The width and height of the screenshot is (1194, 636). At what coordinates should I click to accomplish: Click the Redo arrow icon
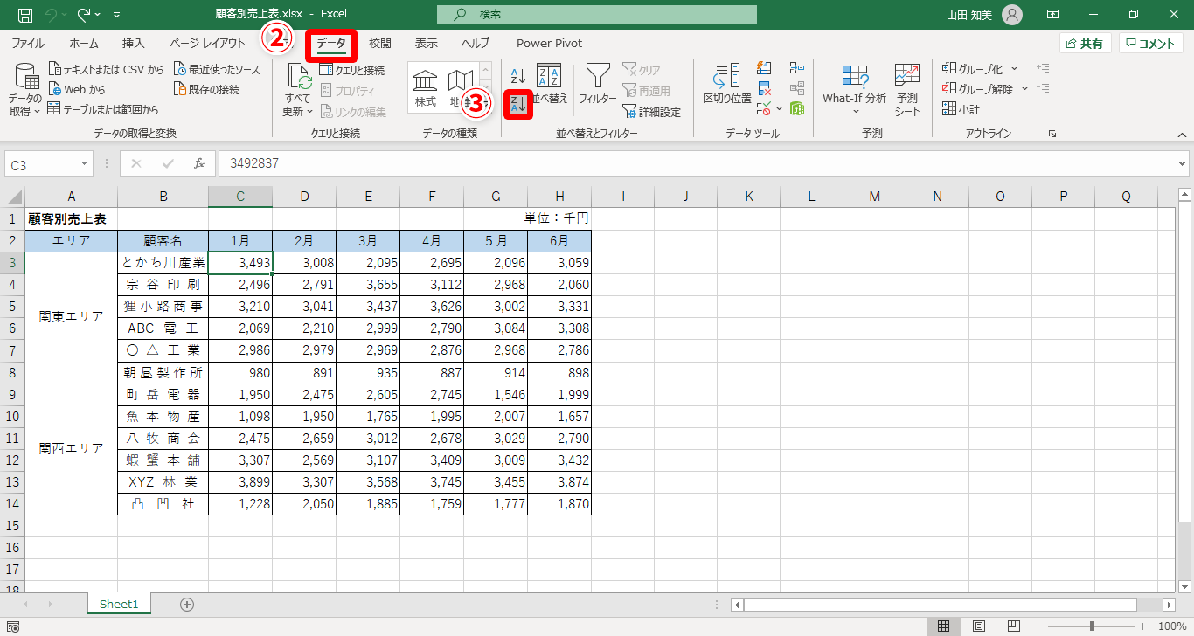pos(84,15)
